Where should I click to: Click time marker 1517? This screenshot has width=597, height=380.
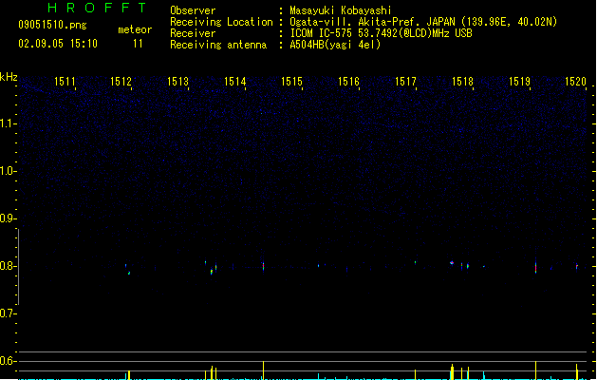pyautogui.click(x=405, y=82)
